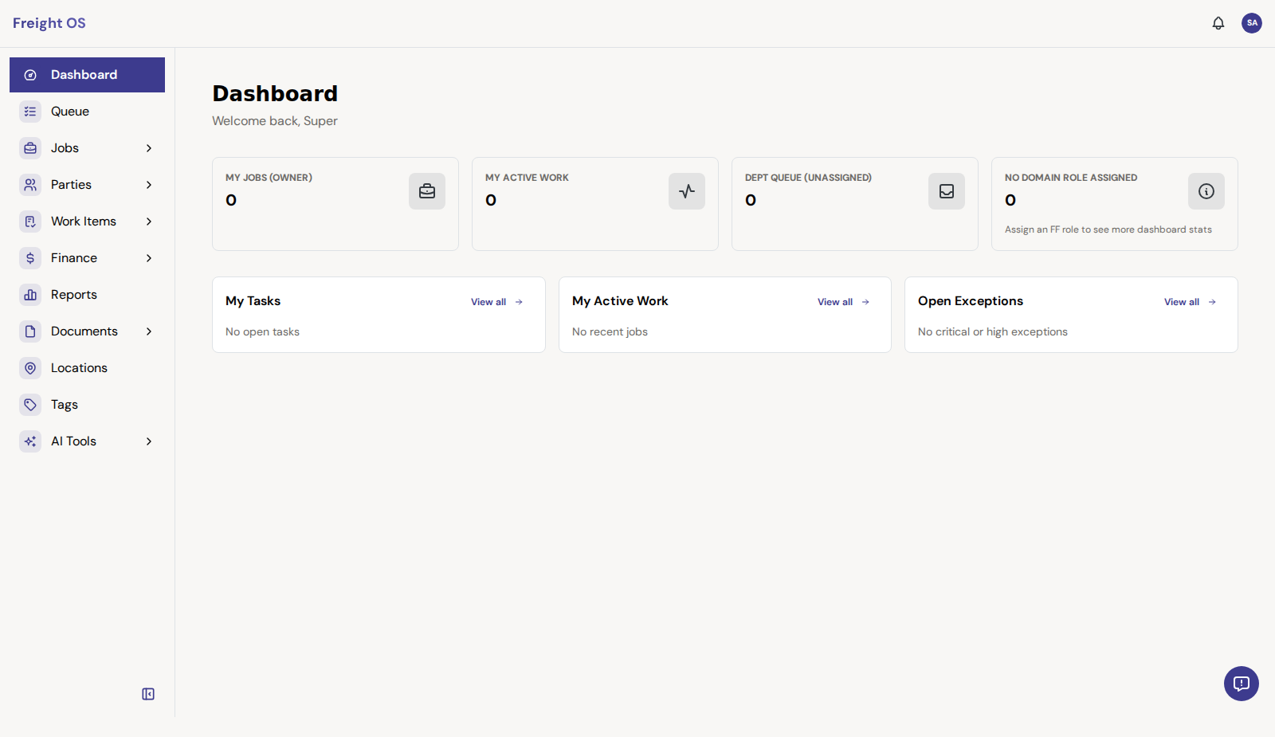This screenshot has height=737, width=1275.
Task: Click the Locations pin icon
Action: 29,367
